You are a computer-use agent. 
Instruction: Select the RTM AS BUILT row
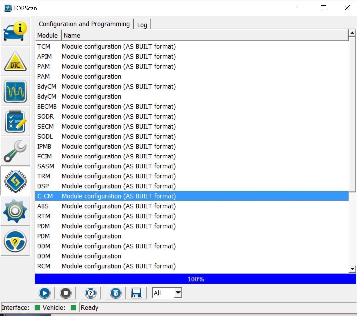pyautogui.click(x=192, y=216)
